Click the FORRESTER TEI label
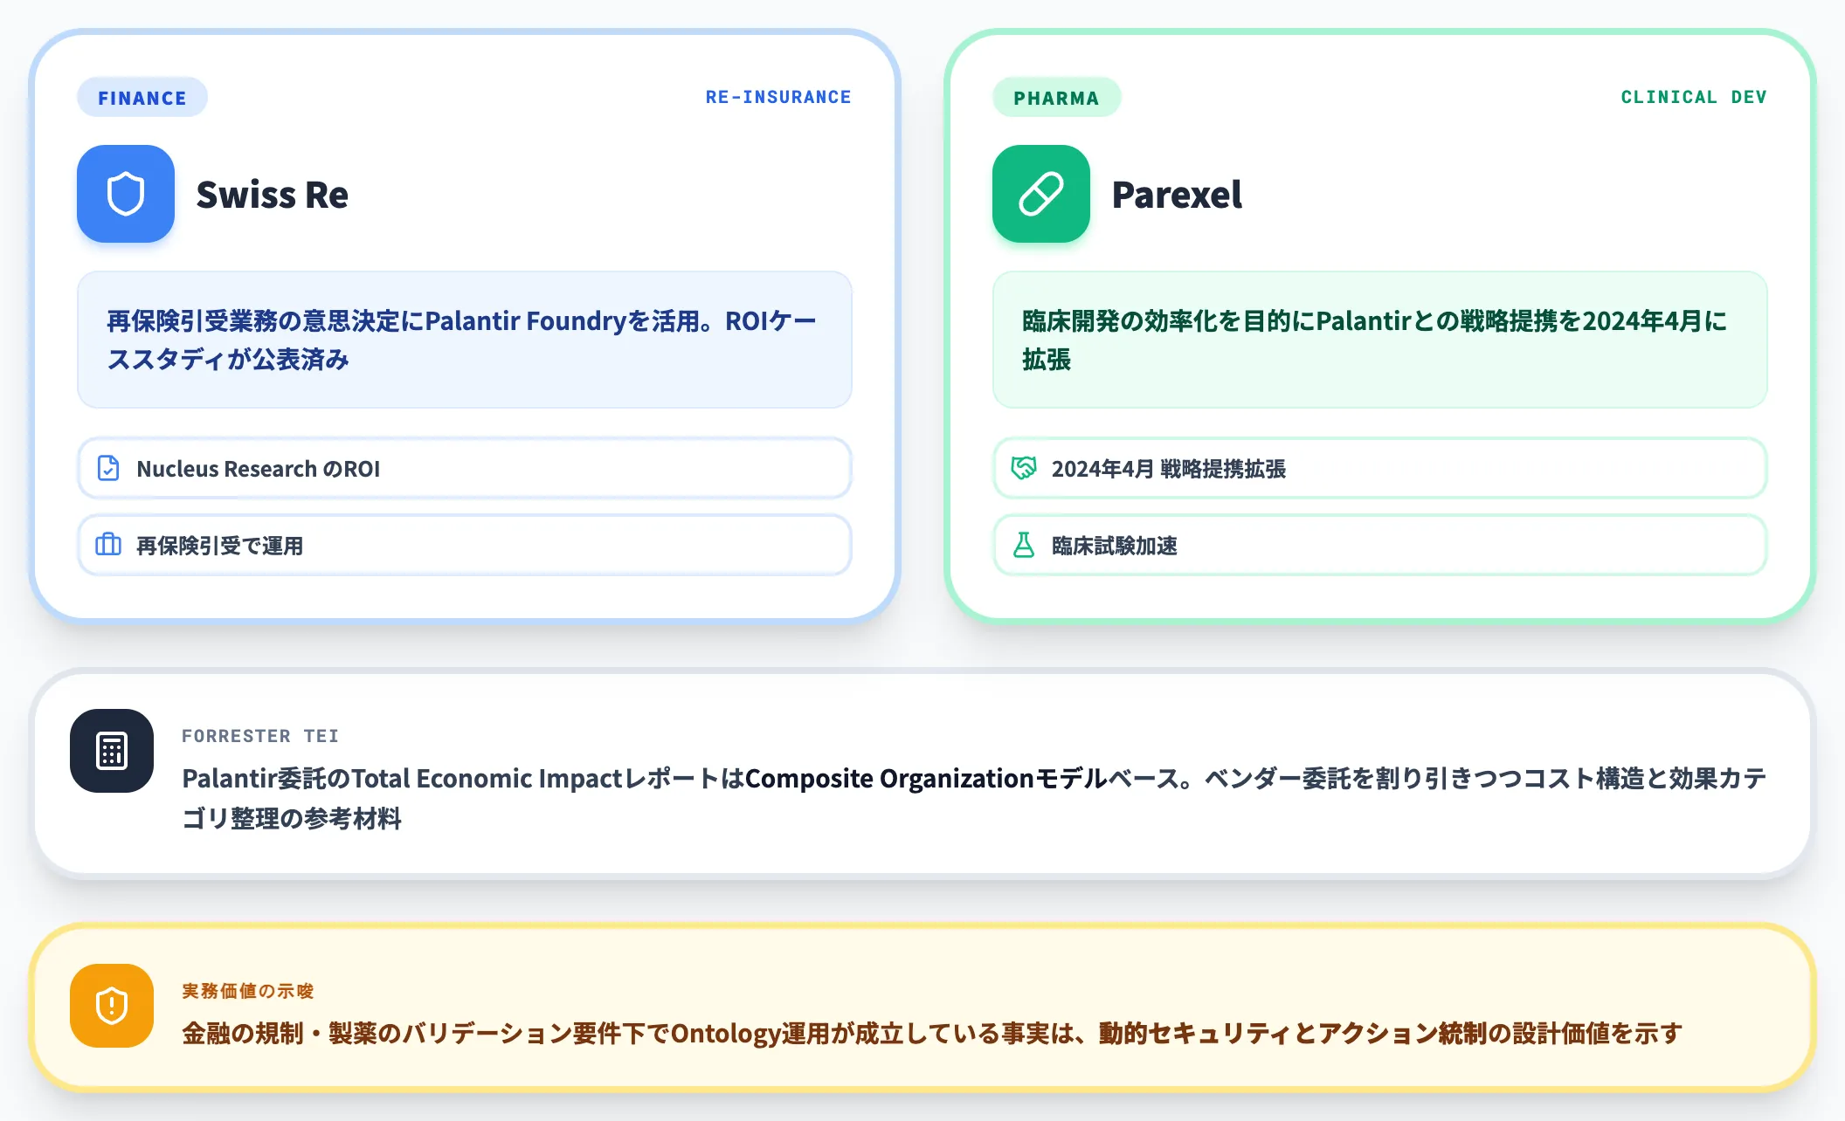This screenshot has width=1845, height=1121. point(260,736)
